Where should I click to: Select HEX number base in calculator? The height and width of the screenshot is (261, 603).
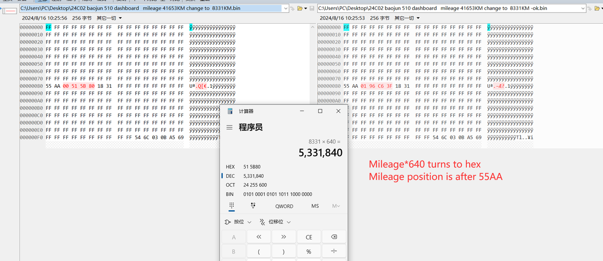(230, 167)
